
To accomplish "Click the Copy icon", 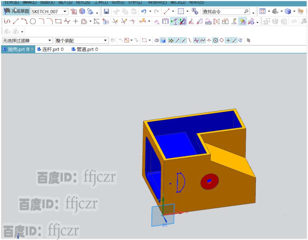I will pos(125,11).
